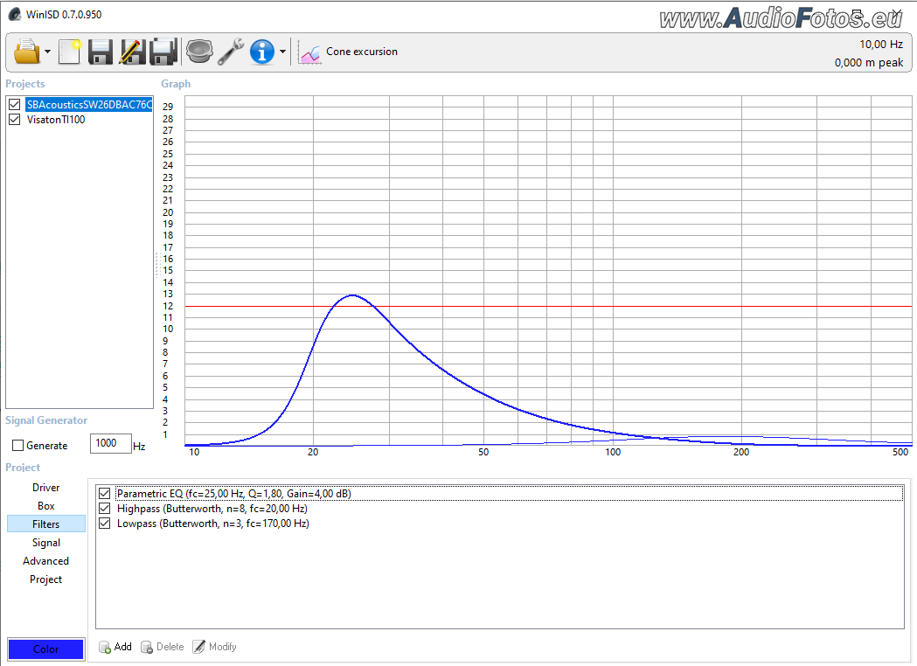Switch to the Project tab
The image size is (917, 666).
pos(45,579)
